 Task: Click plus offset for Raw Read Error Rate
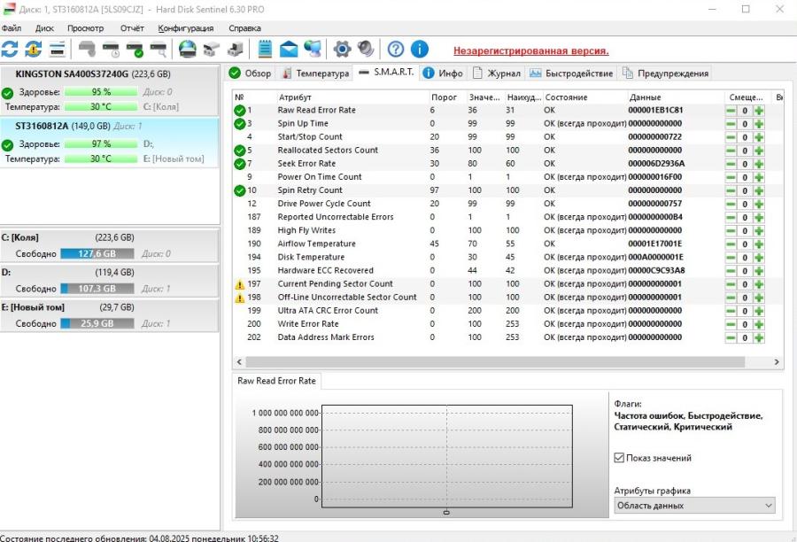click(x=759, y=111)
